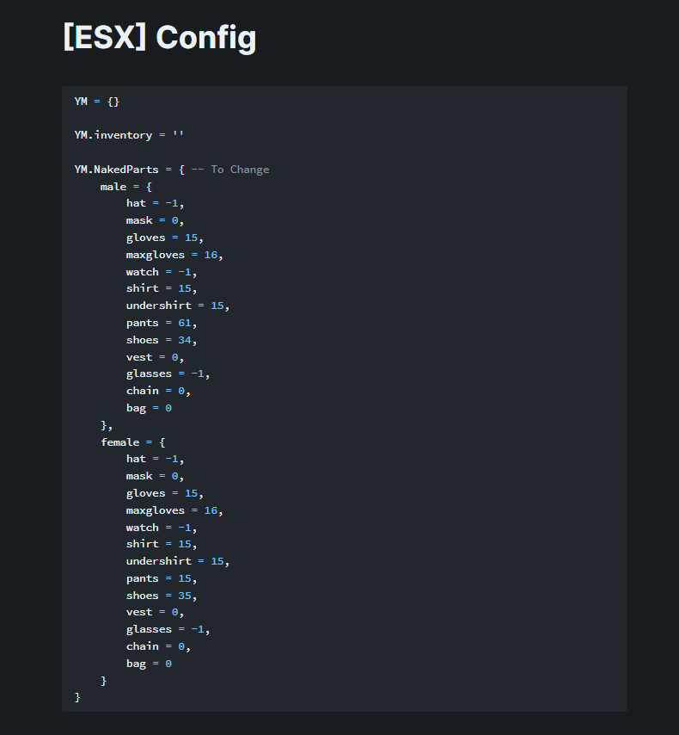Click the YM = {} line
The image size is (679, 735).
pyautogui.click(x=97, y=102)
